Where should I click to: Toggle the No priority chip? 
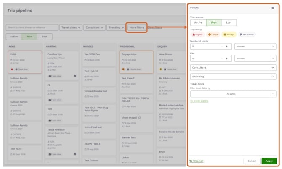(x=247, y=34)
